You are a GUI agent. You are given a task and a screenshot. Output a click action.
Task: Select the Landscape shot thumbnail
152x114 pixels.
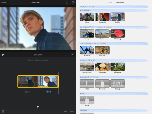tap(87, 67)
